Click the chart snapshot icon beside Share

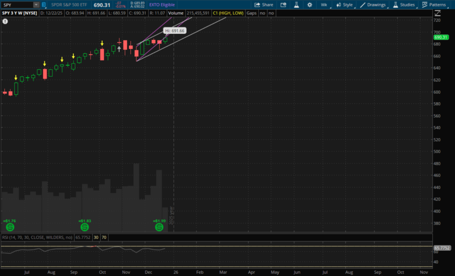coord(283,4)
